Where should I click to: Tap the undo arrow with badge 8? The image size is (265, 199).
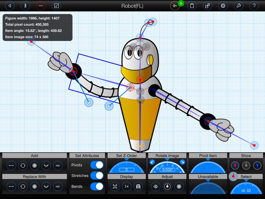(x=175, y=6)
